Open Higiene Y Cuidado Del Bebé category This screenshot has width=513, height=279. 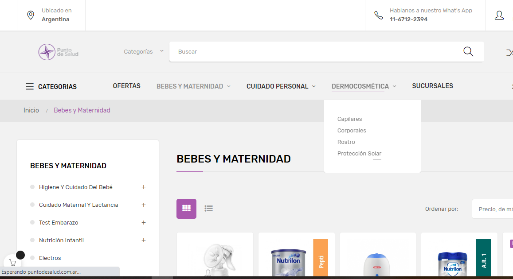[75, 187]
